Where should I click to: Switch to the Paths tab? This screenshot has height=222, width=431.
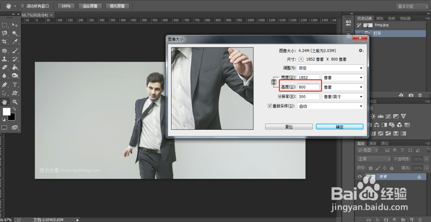tap(384, 143)
